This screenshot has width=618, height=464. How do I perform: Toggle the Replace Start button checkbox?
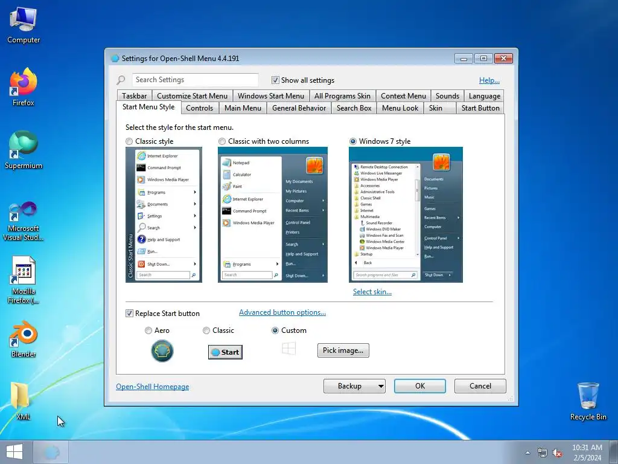point(129,314)
